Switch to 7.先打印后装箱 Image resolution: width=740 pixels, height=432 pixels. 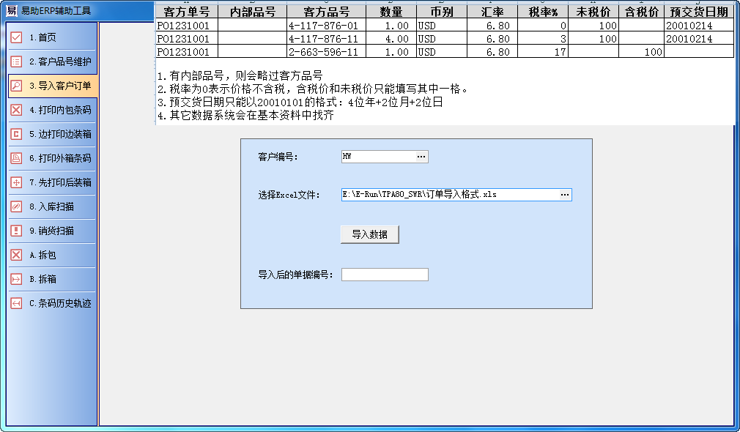tap(52, 182)
